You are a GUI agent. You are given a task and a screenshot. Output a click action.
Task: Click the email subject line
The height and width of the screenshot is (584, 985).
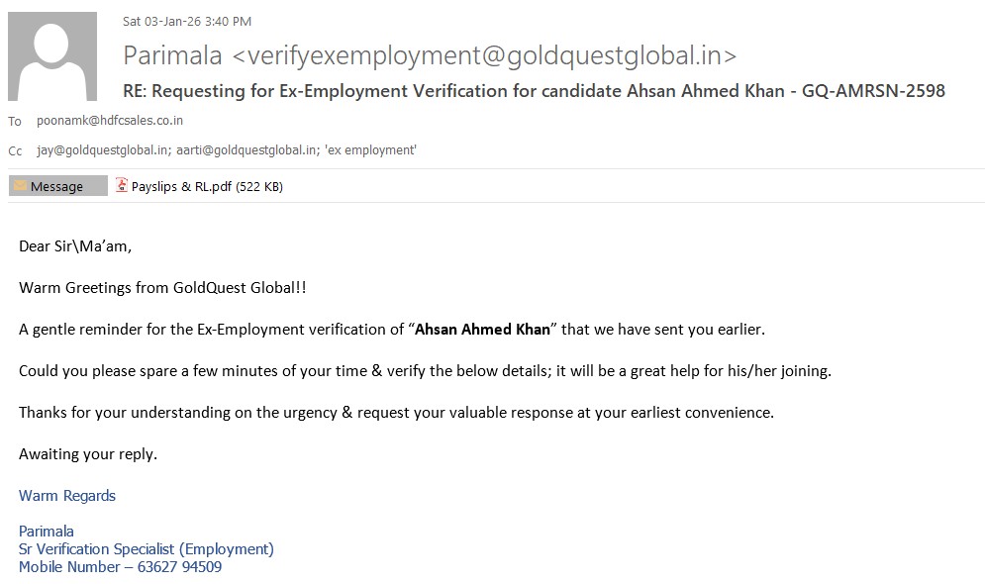click(534, 91)
